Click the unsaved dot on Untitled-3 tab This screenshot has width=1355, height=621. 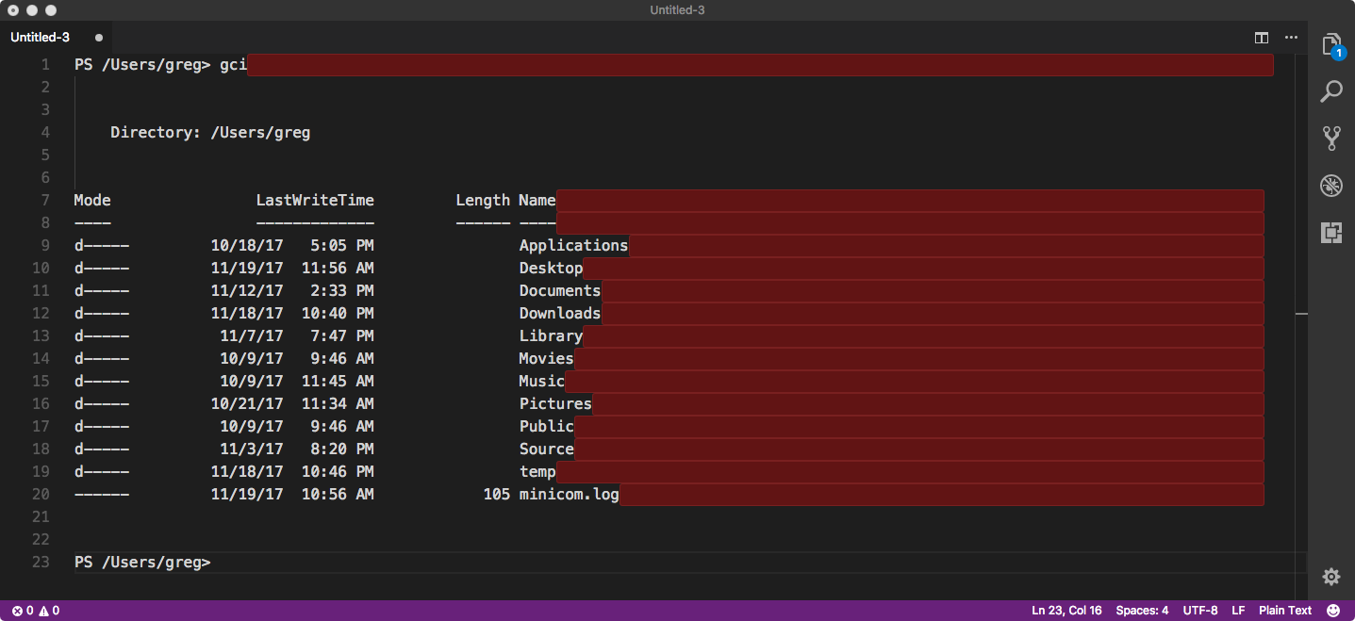98,38
